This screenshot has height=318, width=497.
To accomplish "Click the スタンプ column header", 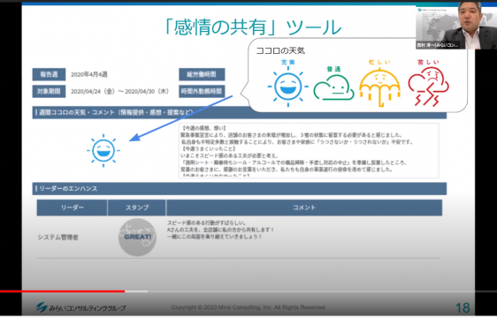I will pyautogui.click(x=137, y=208).
